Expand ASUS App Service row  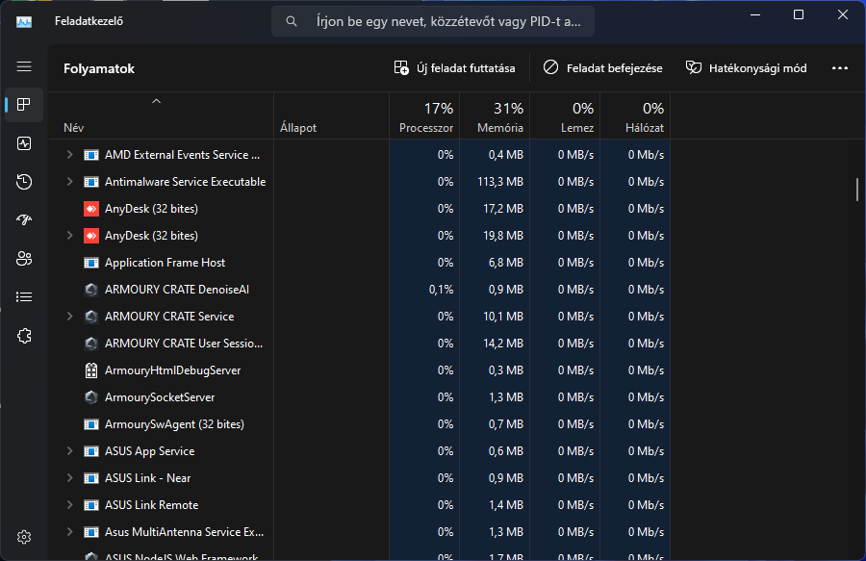[x=69, y=451]
